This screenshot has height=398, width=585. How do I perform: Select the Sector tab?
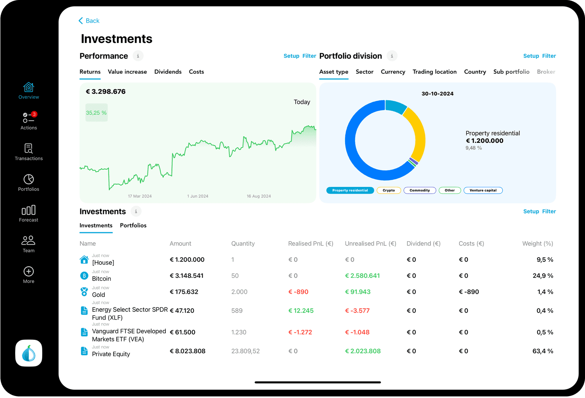[x=364, y=72]
